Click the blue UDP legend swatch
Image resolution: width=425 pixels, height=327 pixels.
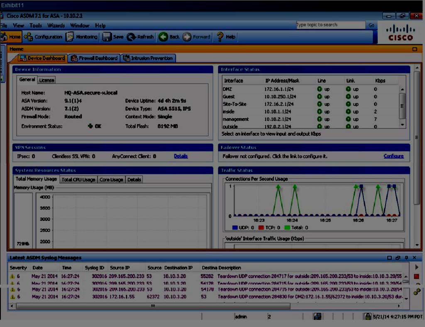pyautogui.click(x=235, y=227)
